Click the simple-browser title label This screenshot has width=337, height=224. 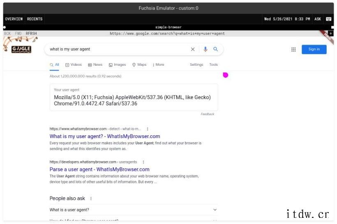click(168, 27)
